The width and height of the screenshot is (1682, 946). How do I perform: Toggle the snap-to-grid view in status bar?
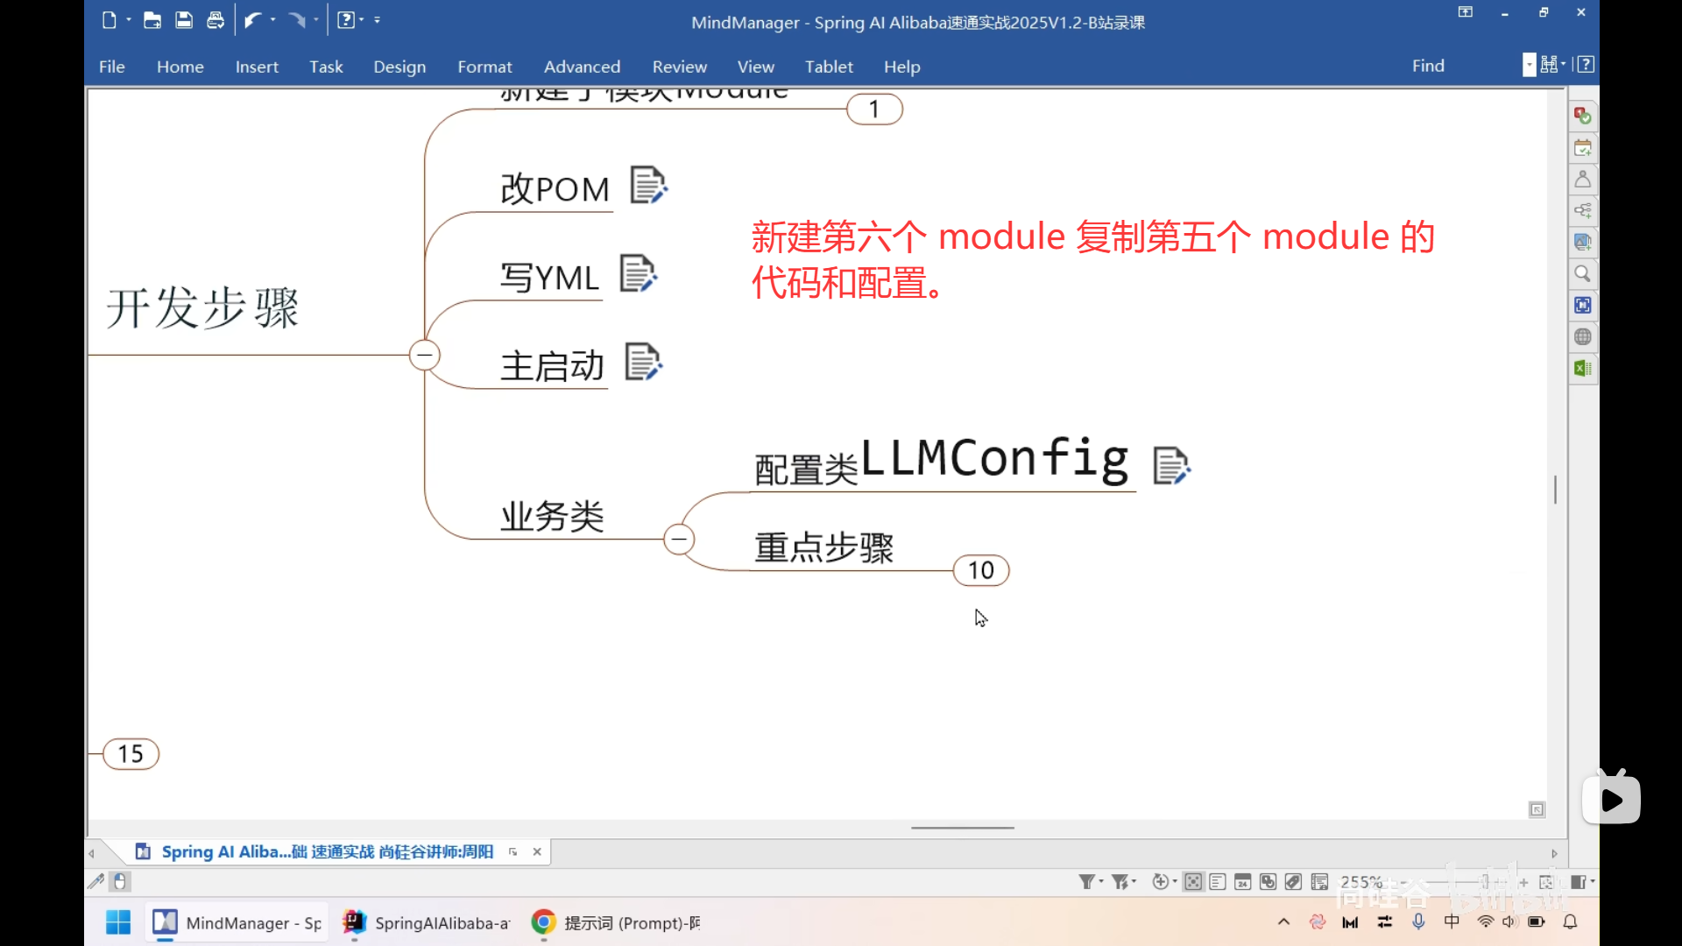(x=1192, y=882)
